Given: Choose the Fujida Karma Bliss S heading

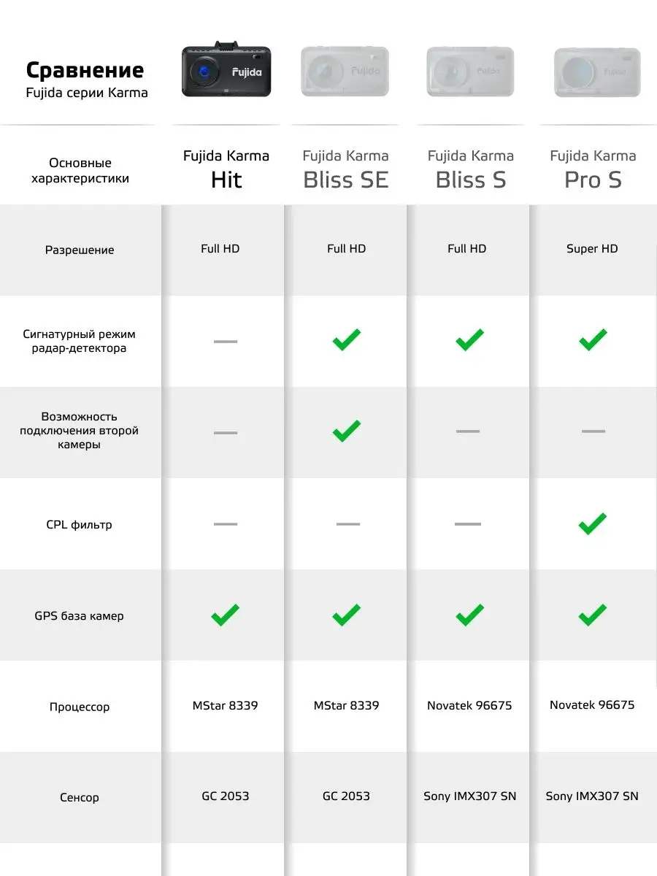Looking at the screenshot, I should click(471, 169).
